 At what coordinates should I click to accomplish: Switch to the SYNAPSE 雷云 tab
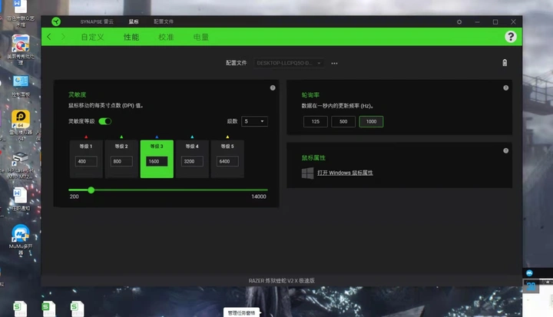click(x=97, y=21)
